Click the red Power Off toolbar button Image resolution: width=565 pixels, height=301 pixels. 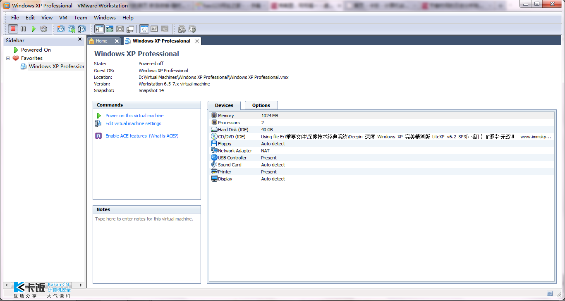[x=13, y=29]
